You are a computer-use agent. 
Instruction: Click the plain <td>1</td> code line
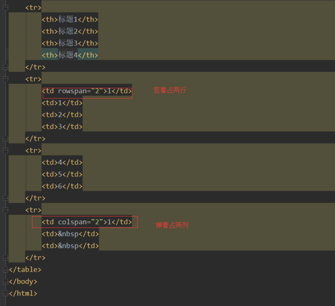[x=62, y=103]
